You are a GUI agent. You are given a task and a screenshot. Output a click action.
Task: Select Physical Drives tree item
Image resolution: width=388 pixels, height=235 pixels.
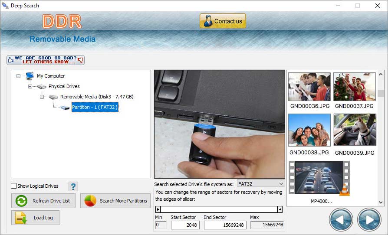[x=64, y=86]
